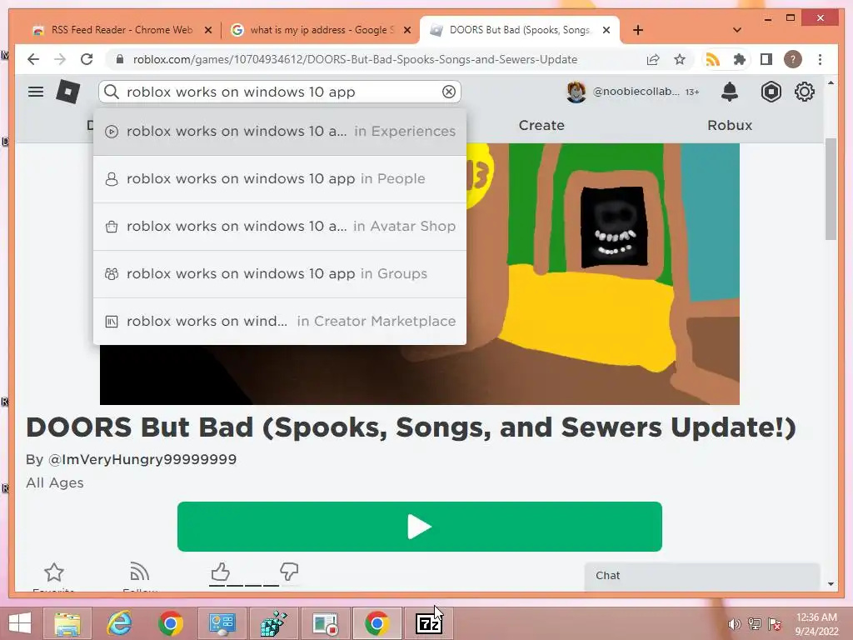The image size is (853, 640).
Task: Reload the current page
Action: coord(87,59)
